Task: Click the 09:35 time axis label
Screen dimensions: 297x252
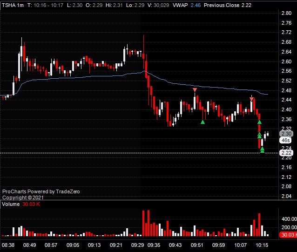Action: pyautogui.click(x=154, y=245)
